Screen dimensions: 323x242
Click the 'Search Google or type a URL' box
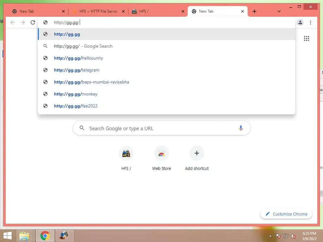161,128
